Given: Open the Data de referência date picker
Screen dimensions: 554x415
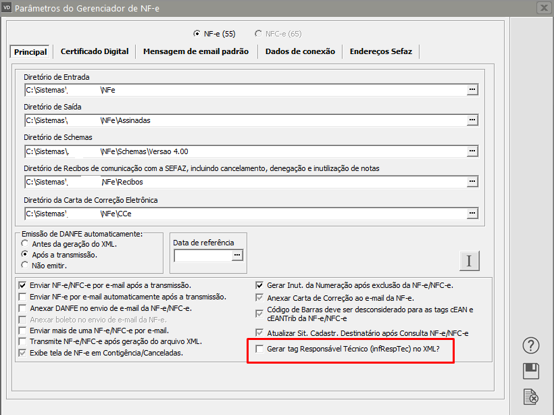Looking at the screenshot, I should tap(236, 255).
